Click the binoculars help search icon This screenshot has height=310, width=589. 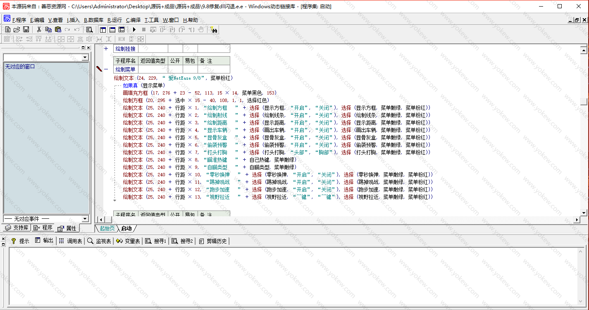pyautogui.click(x=214, y=29)
